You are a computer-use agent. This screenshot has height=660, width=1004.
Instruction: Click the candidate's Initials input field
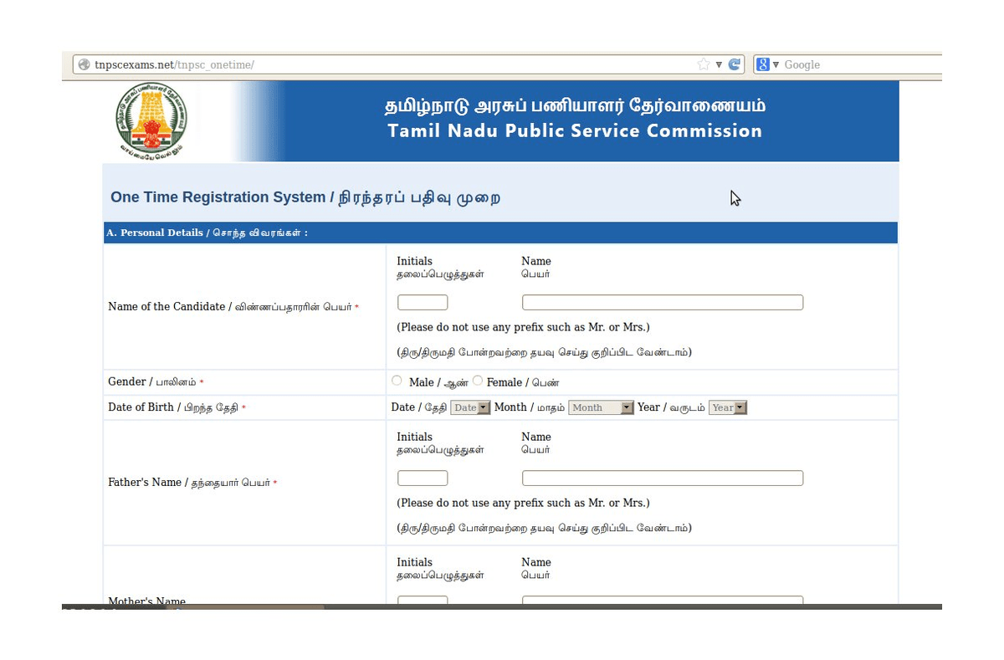[x=423, y=303]
